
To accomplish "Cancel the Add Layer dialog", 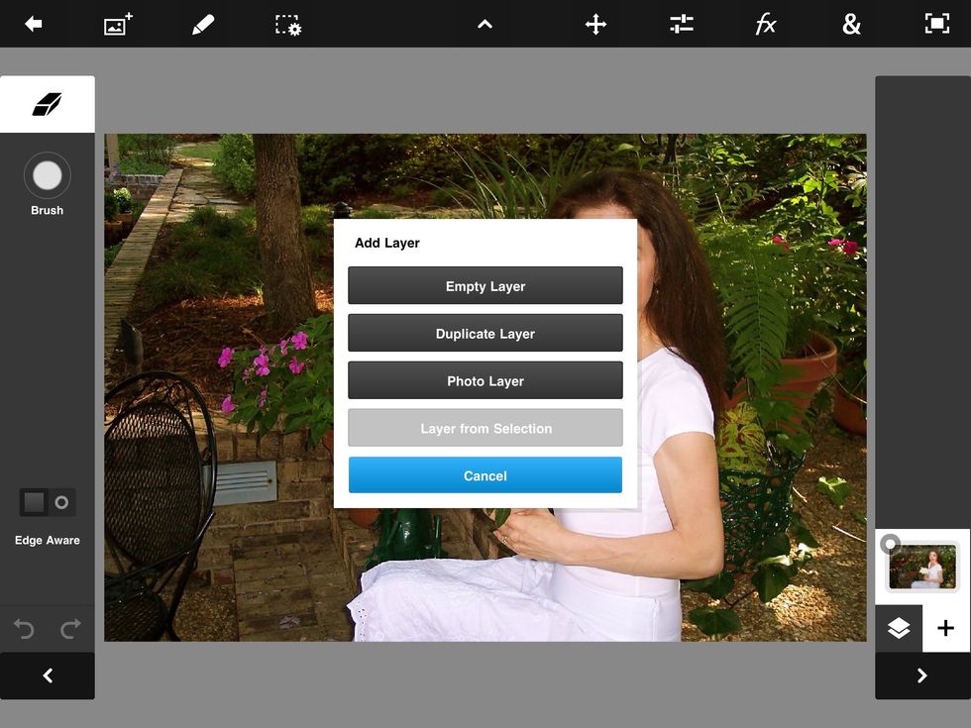I will click(485, 475).
